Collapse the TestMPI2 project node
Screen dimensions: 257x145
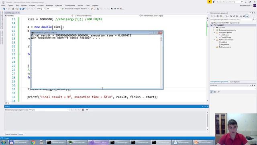point(212,25)
